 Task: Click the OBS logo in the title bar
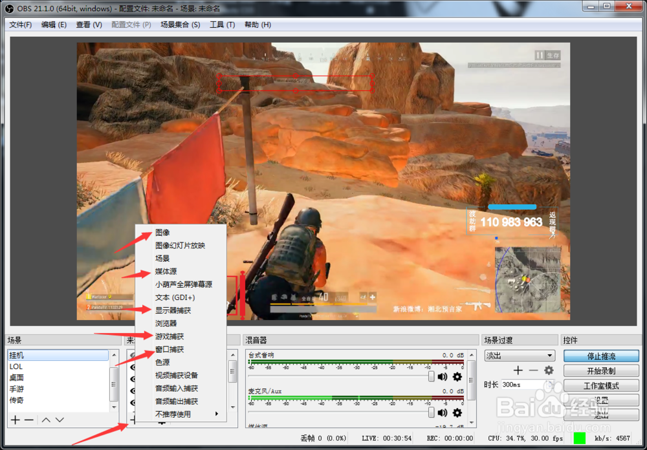[x=8, y=8]
